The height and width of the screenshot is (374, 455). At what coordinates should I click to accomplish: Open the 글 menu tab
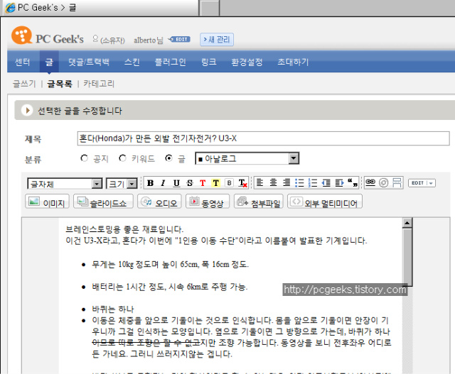coord(49,62)
